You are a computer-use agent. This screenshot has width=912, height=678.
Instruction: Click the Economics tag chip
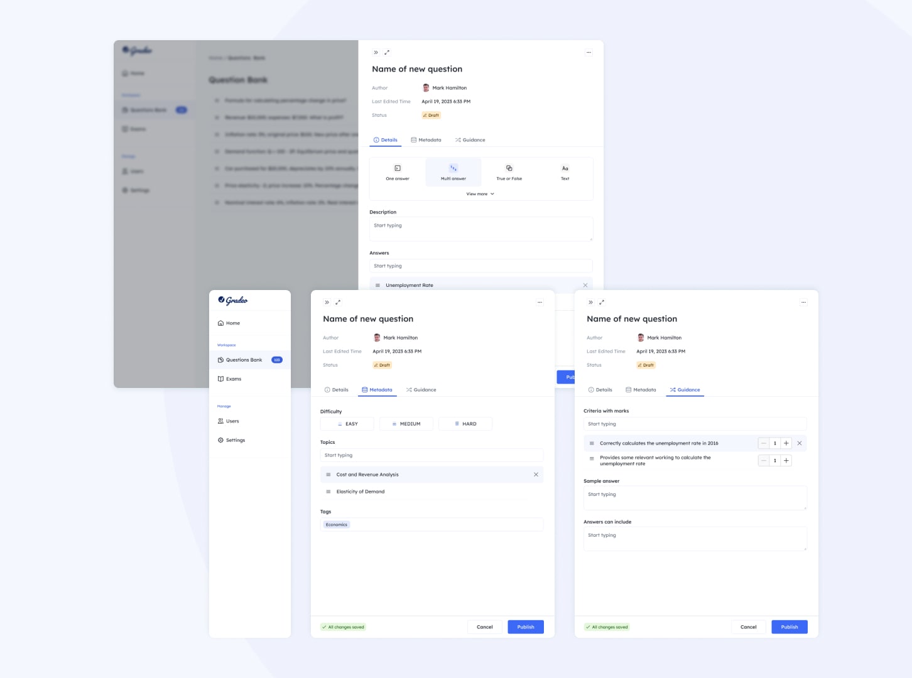pos(337,525)
